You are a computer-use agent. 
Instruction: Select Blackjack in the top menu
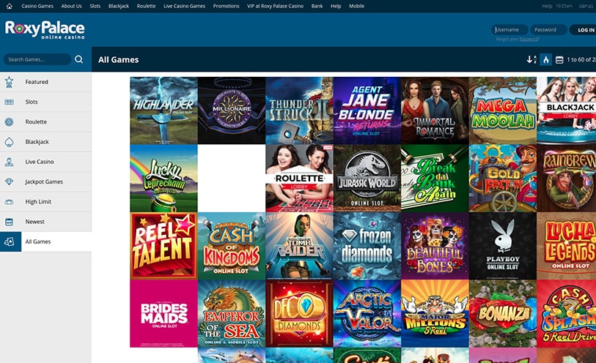coord(119,6)
